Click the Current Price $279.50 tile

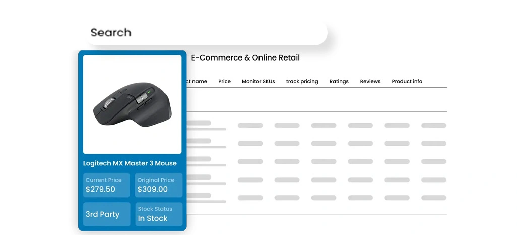click(106, 185)
